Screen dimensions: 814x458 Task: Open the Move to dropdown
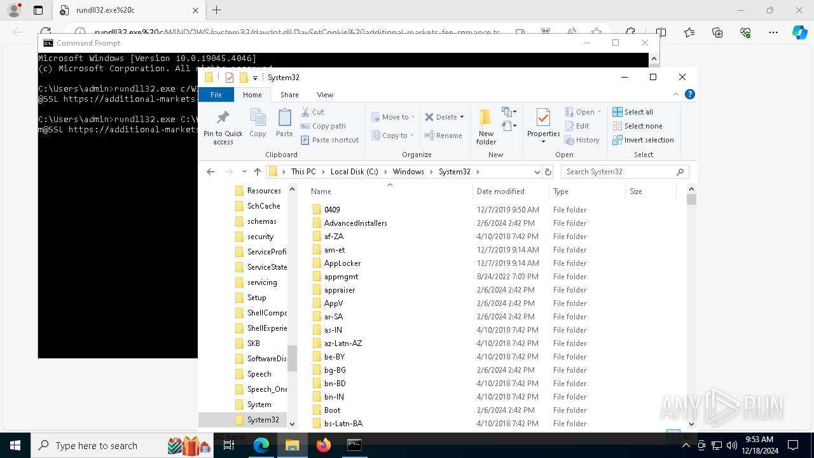tap(394, 117)
